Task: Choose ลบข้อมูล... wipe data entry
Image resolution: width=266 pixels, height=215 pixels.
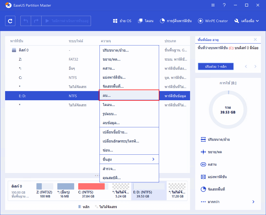Action: 129,123
